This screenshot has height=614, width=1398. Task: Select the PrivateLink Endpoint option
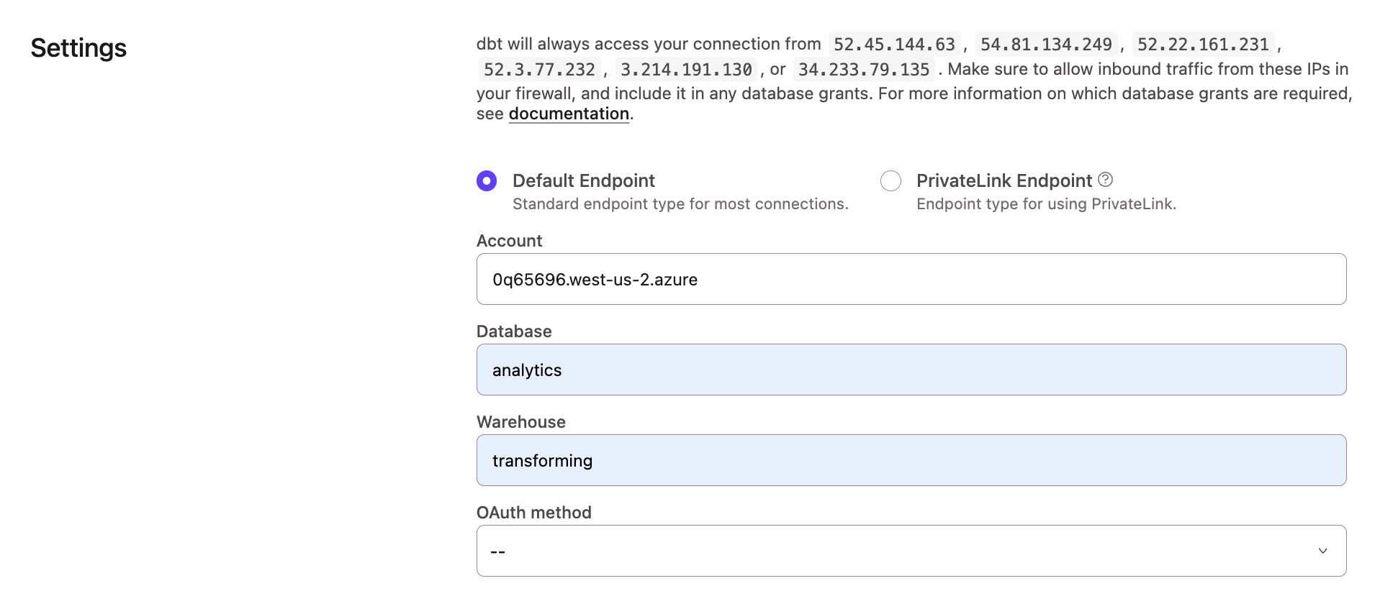[x=890, y=181]
